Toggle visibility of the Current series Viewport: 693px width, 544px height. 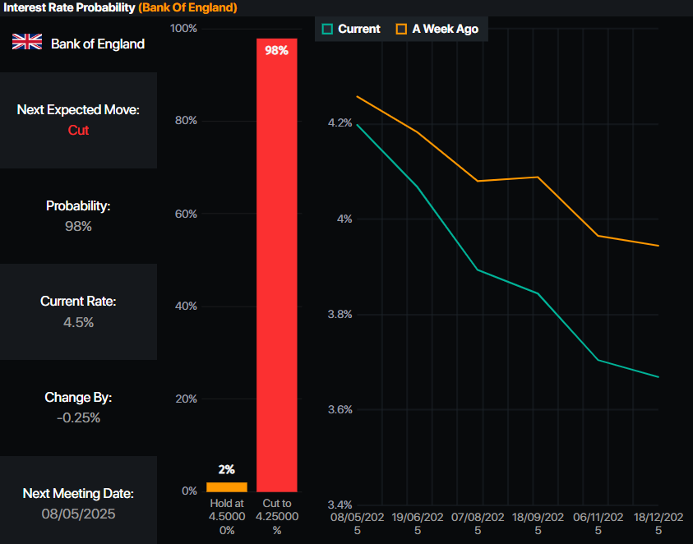353,27
